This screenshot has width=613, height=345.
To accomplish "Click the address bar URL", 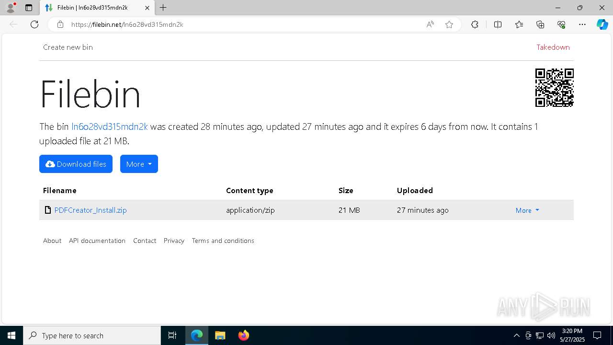I will coord(127,24).
